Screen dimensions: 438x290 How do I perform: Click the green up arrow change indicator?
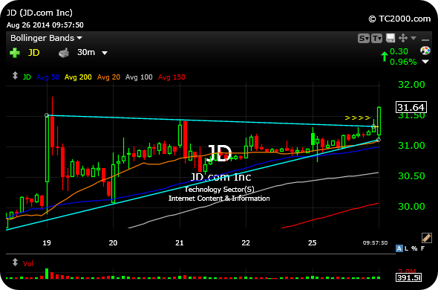[x=385, y=57]
